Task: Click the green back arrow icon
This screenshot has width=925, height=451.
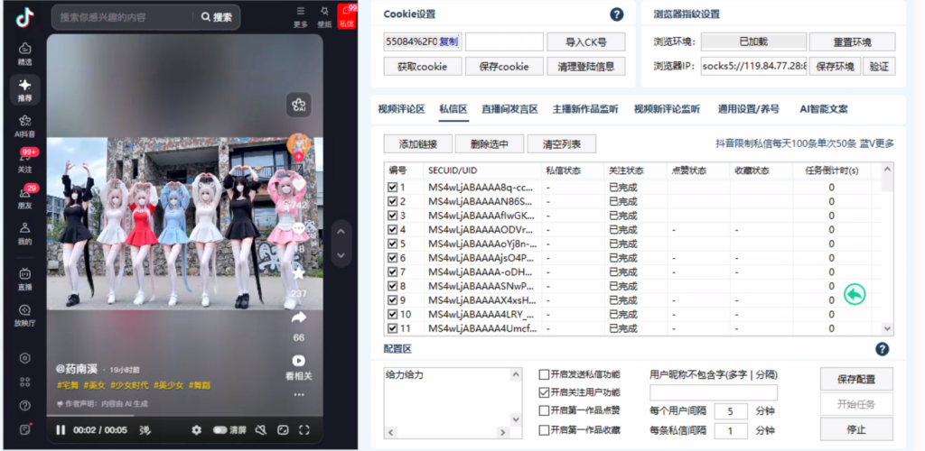Action: [855, 294]
